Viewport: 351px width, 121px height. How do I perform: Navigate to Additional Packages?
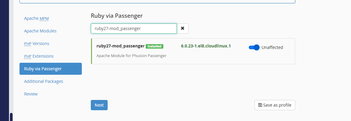tap(43, 81)
